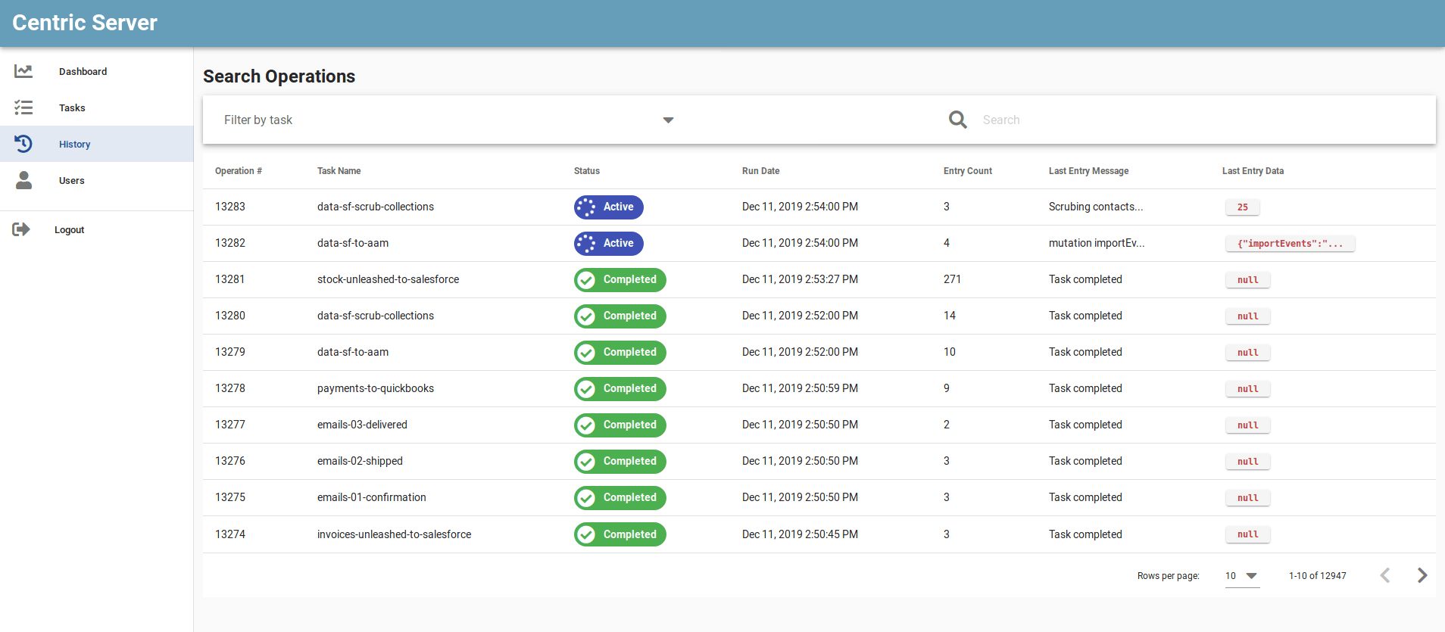Select Logout in the sidebar

point(97,229)
